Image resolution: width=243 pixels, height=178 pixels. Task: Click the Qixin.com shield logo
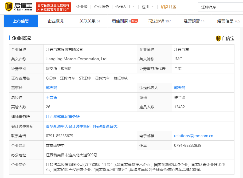pos(9,7)
